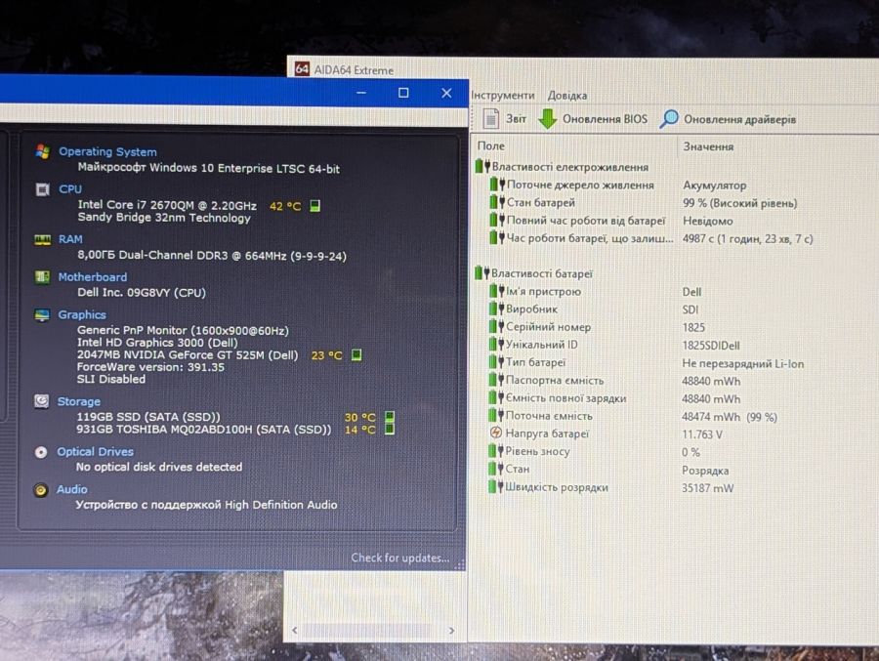879x661 pixels.
Task: Maximize the system info window
Action: [x=403, y=93]
